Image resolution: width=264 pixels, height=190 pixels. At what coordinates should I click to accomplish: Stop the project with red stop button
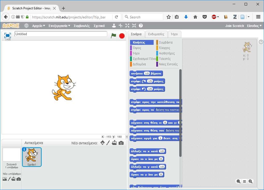coord(122,36)
